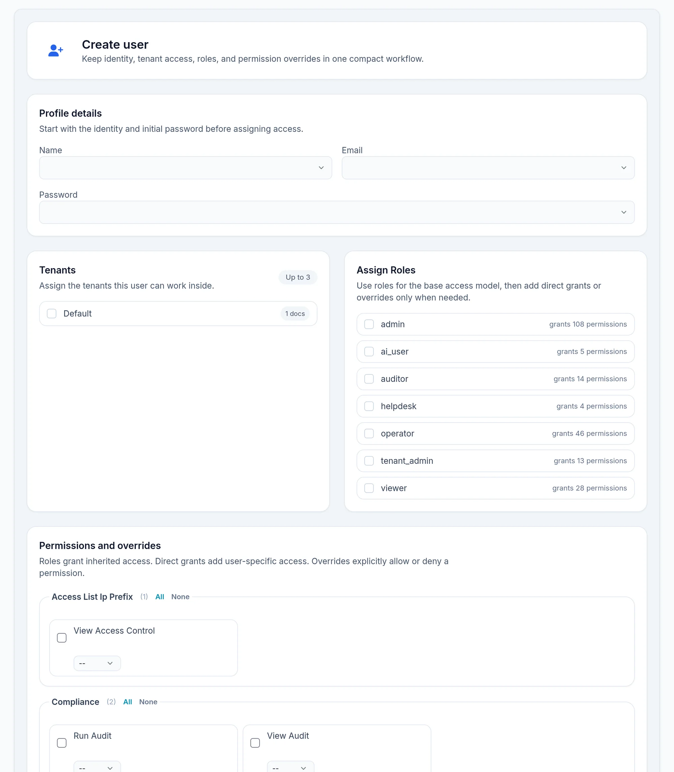674x772 pixels.
Task: Tick the helpdesk role checkbox
Action: pos(369,406)
